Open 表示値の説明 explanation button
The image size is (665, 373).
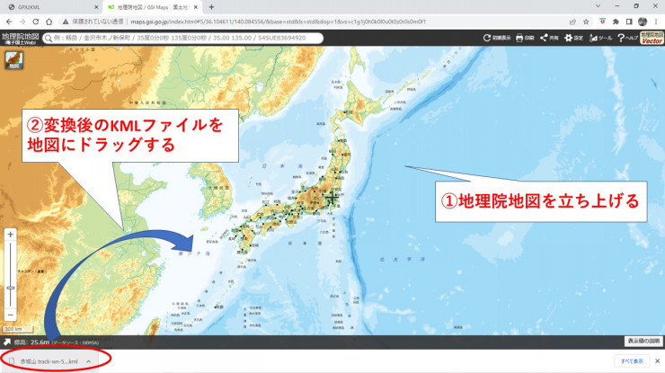(643, 342)
